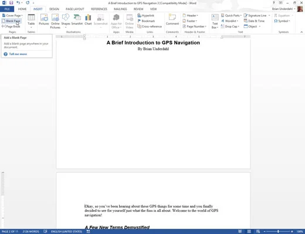Collapse the ribbon with the chevron
The image size is (305, 234).
click(301, 32)
